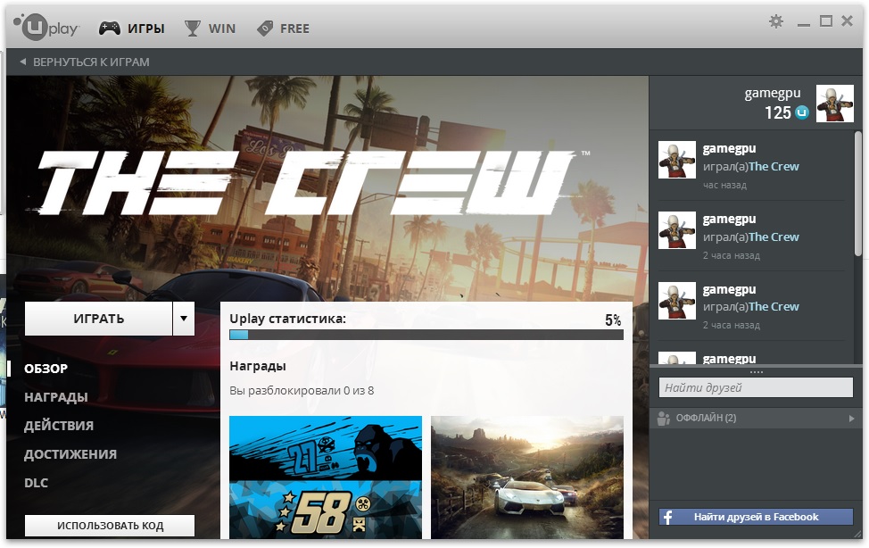The width and height of the screenshot is (869, 548).
Task: Open The Crew link from час назад entry
Action: pyautogui.click(x=774, y=166)
